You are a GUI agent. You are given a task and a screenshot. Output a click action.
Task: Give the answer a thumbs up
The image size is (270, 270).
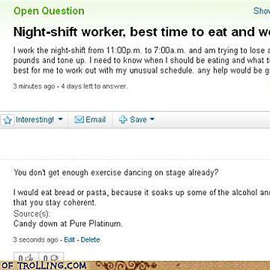click(26, 258)
